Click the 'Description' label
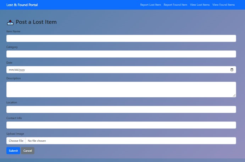Image resolution: width=245 pixels, height=162 pixels. [13, 78]
